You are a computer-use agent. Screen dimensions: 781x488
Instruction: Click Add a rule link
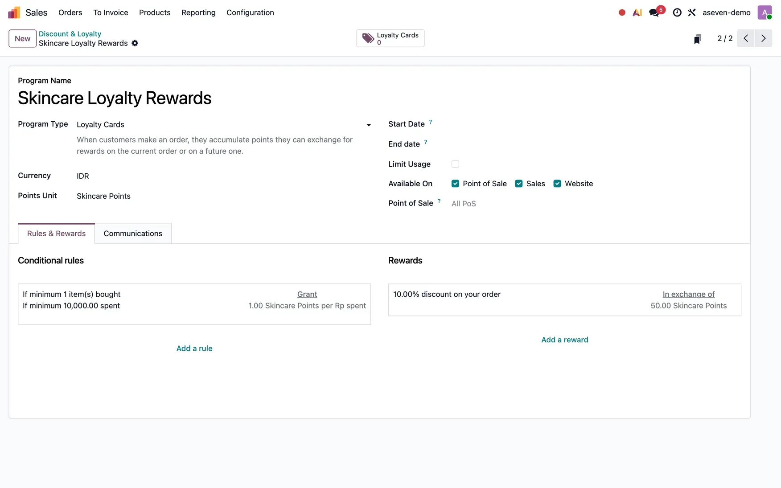(194, 349)
